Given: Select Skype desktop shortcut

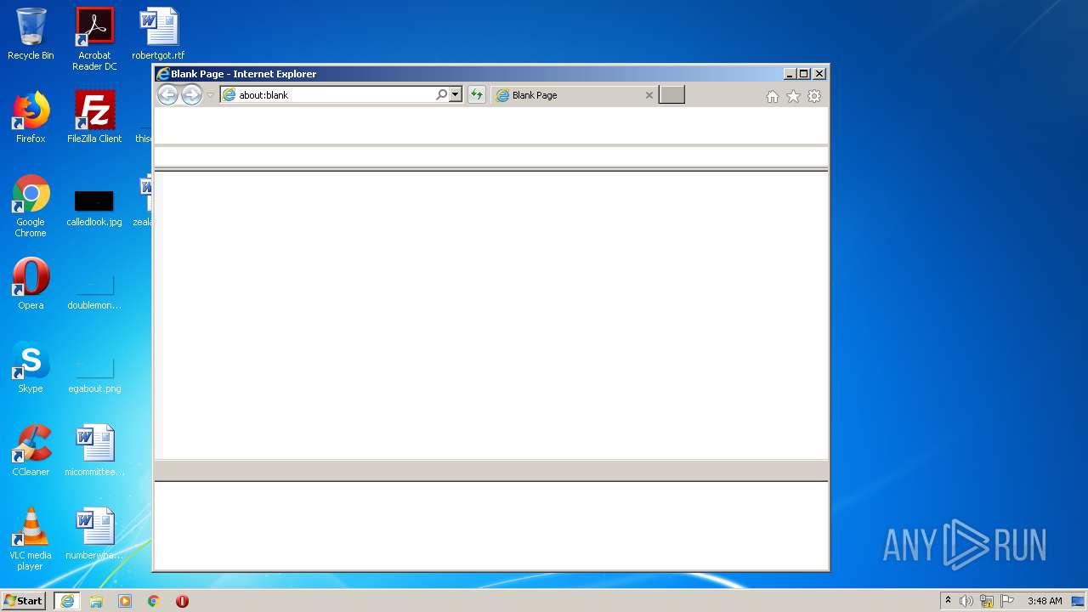Looking at the screenshot, I should click(31, 367).
